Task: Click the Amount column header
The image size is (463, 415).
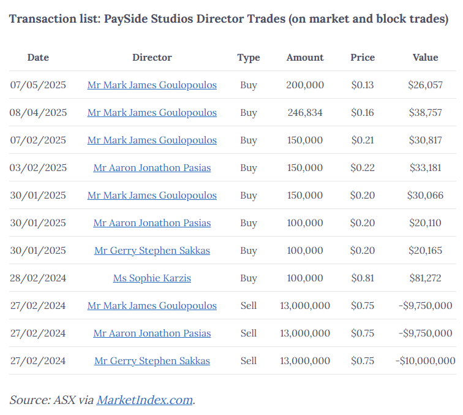Action: [x=305, y=58]
